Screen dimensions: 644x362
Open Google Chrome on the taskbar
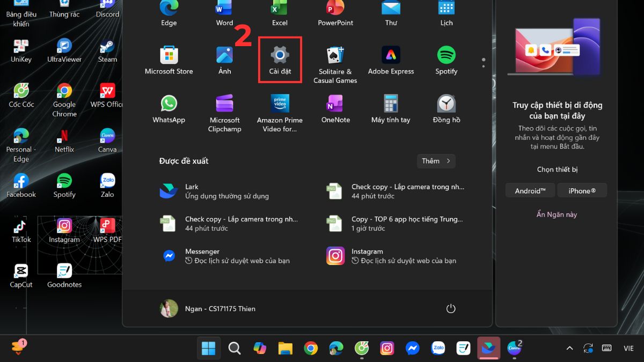(311, 348)
